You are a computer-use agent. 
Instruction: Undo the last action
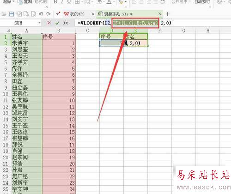[x=41, y=14]
